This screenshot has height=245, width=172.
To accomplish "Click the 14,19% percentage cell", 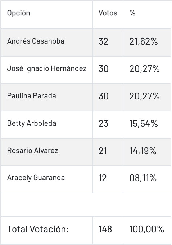I will (x=147, y=152).
